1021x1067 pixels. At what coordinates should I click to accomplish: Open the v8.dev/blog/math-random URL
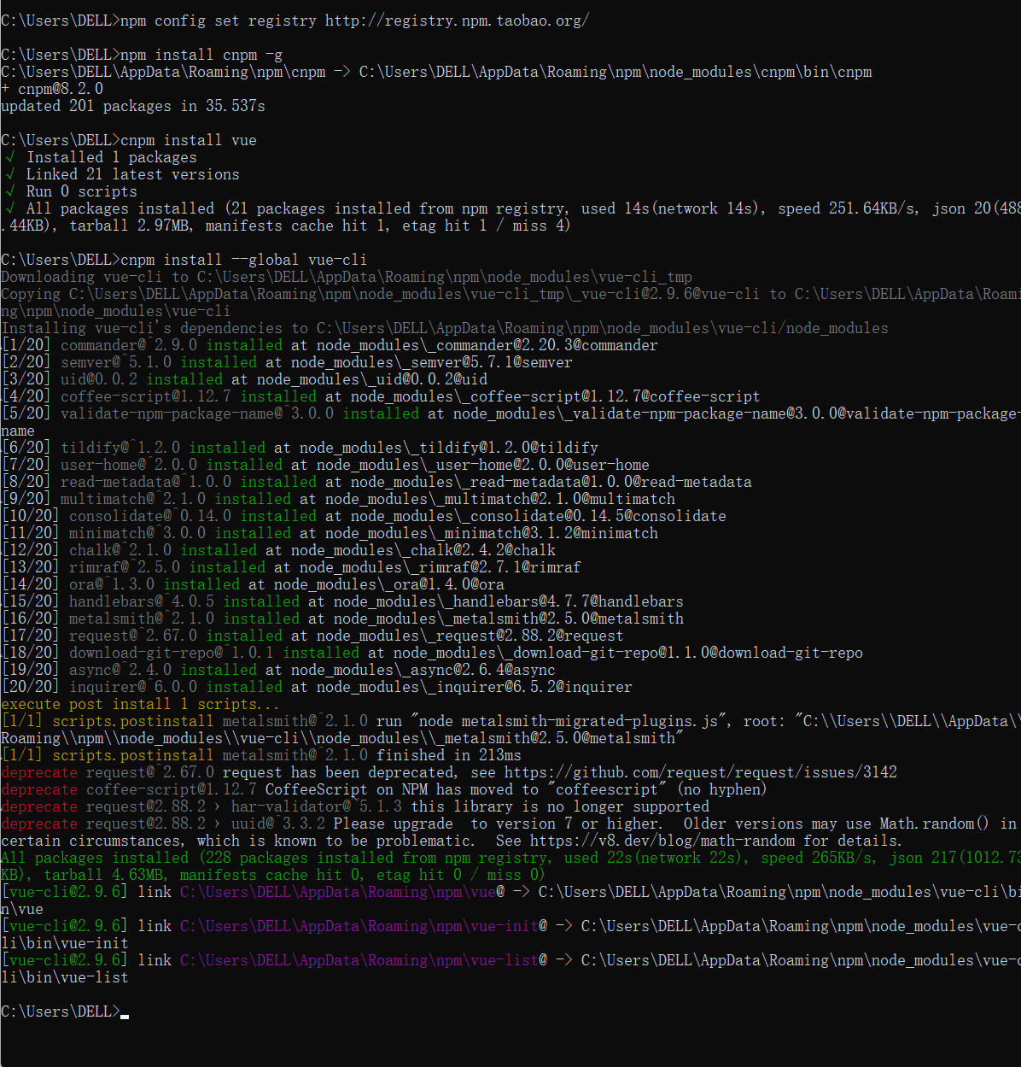point(662,841)
